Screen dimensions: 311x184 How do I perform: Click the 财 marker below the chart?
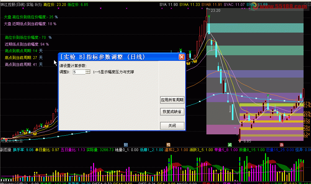(126, 145)
